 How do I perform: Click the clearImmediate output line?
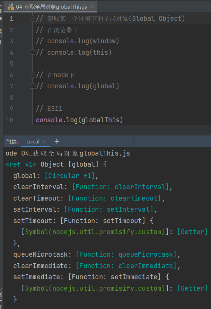[97, 266]
